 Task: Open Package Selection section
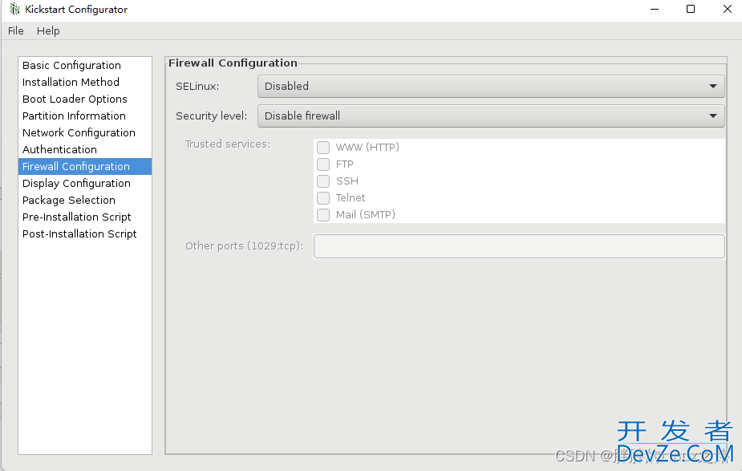(x=85, y=201)
